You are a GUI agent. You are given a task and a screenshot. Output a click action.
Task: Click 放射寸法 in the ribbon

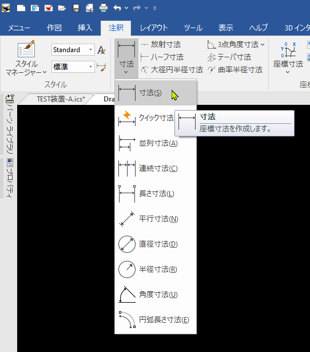click(161, 45)
